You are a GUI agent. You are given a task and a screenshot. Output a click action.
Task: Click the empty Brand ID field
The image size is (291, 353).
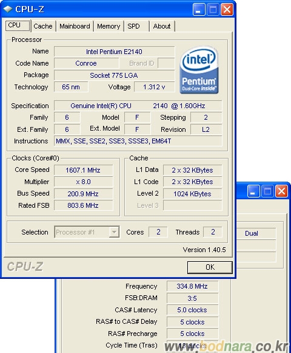tap(166, 63)
